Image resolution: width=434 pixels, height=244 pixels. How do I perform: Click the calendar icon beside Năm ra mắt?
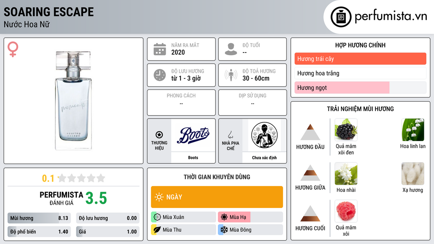point(160,49)
